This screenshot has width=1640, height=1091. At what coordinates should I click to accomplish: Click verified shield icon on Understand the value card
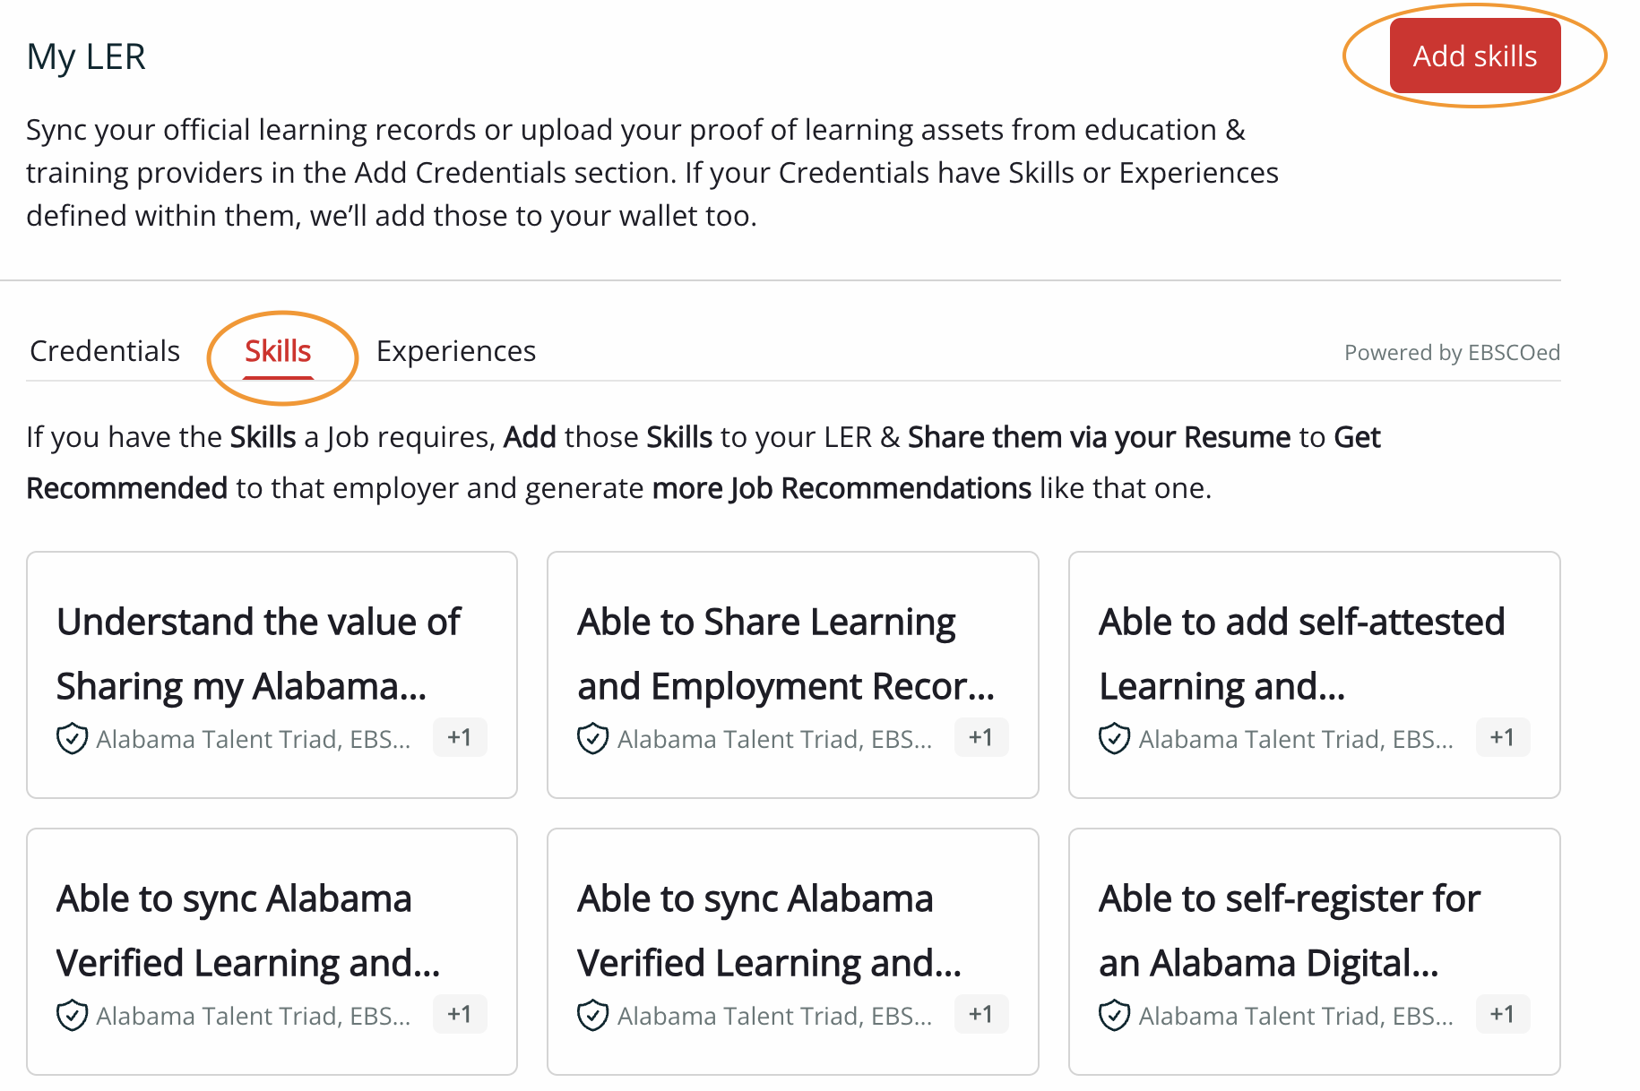point(72,739)
